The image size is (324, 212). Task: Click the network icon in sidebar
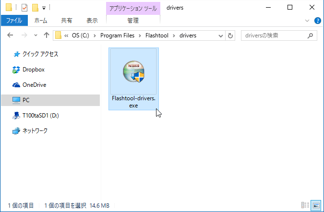tap(16, 131)
